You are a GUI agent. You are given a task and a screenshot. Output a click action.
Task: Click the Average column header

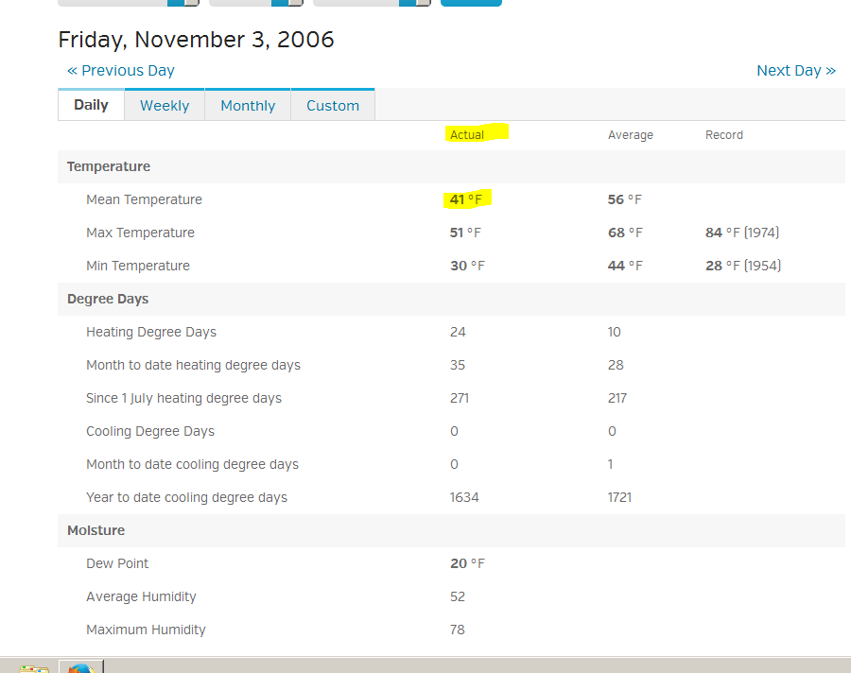coord(630,135)
